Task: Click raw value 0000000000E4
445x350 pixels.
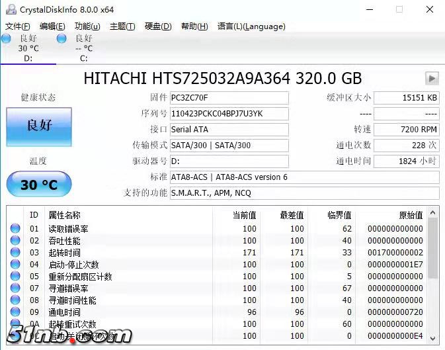Action: tap(395, 336)
